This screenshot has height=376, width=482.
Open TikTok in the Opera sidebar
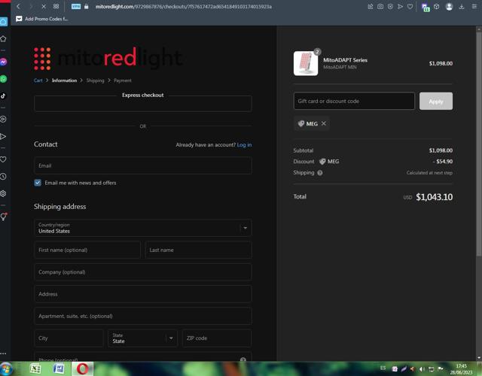tap(3, 96)
